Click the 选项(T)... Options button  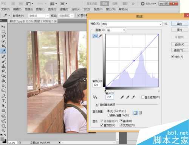pos(180,50)
